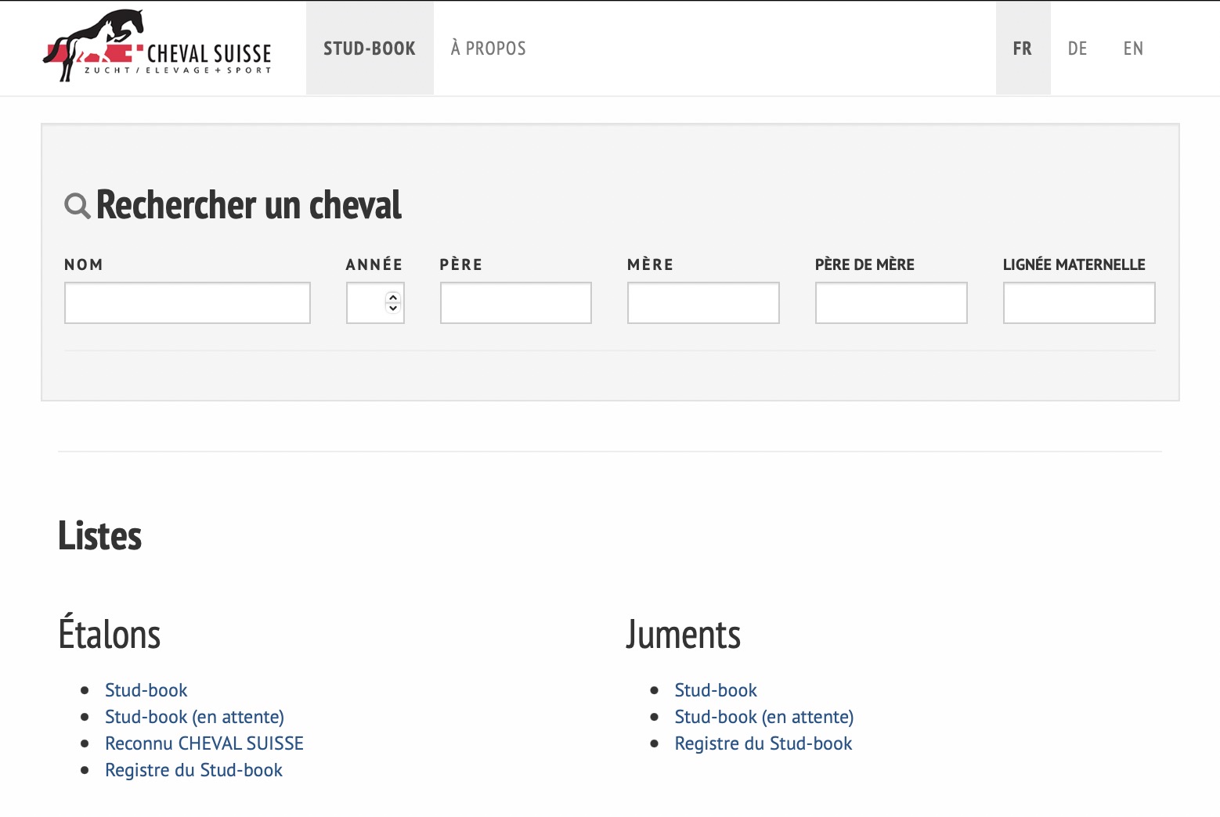This screenshot has height=817, width=1220.
Task: Click the Lignée Maternelle input field
Action: point(1079,303)
